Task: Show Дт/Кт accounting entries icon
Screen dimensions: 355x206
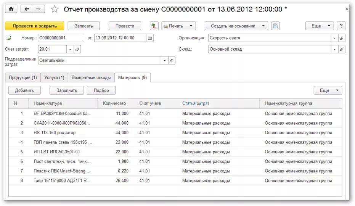Action: pos(154,26)
